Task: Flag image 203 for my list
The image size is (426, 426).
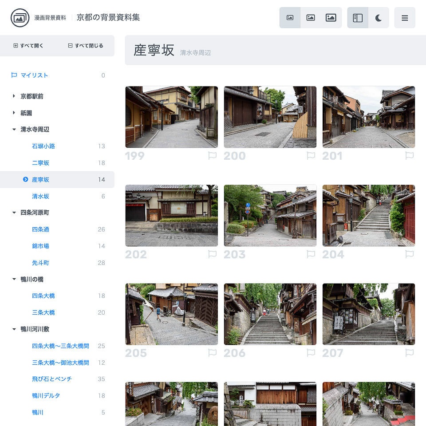Action: point(311,254)
